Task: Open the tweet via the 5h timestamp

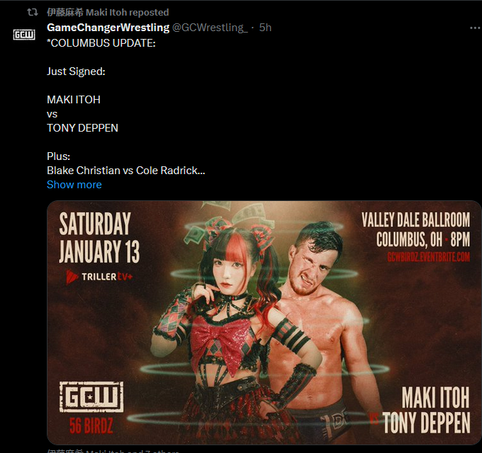Action: coord(265,28)
